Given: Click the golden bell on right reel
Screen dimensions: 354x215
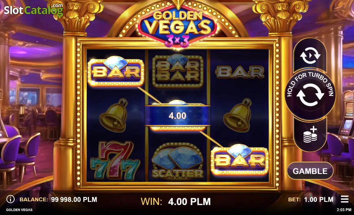Looking at the screenshot, I should pos(237,115).
